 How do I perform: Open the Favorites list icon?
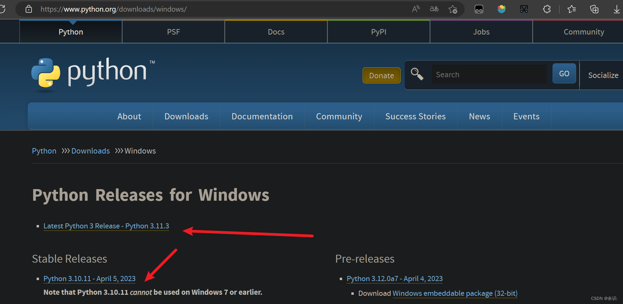coord(572,9)
